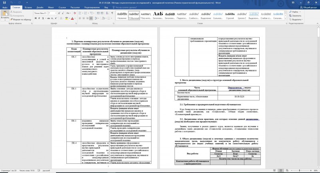Image resolution: width=320 pixels, height=173 pixels.
Task: Align text left
Action: pyautogui.click(x=80, y=18)
